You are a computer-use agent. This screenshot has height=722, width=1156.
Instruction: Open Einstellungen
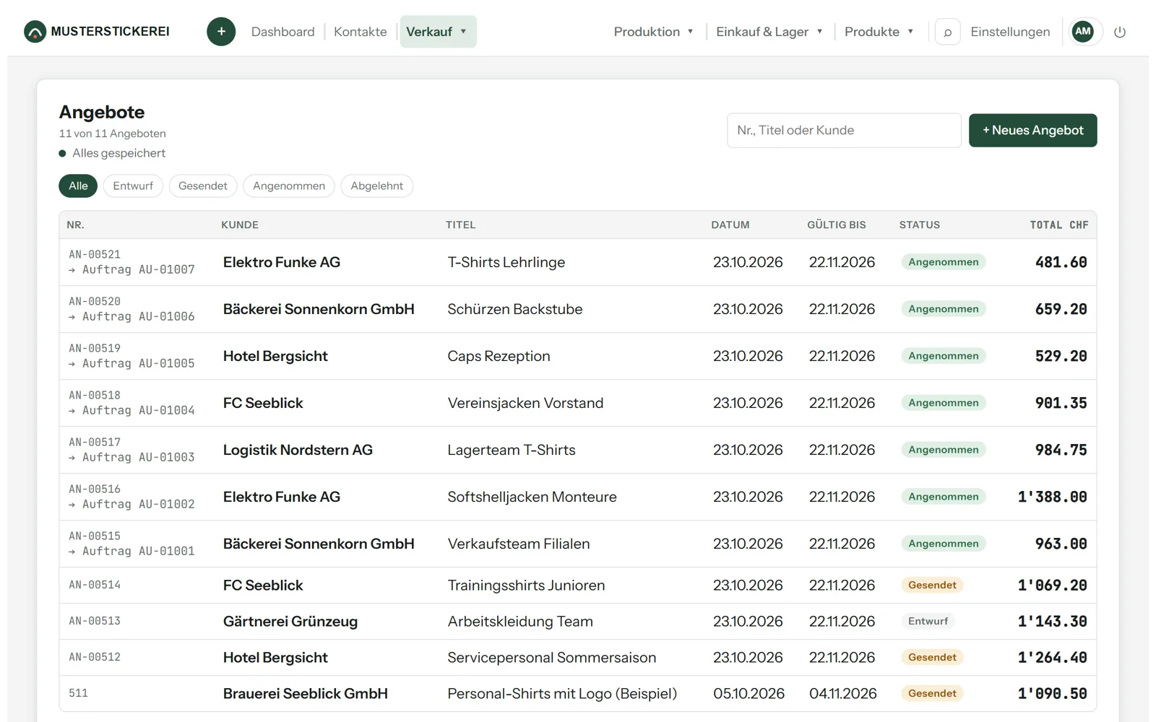(1010, 32)
